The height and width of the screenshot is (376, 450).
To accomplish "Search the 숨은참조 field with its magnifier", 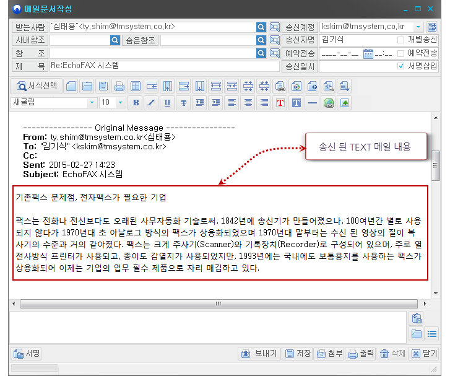I will tap(261, 40).
